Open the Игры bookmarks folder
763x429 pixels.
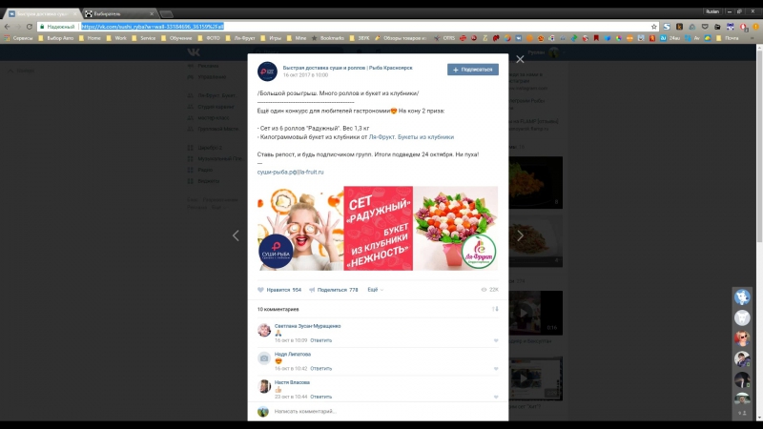click(x=271, y=38)
